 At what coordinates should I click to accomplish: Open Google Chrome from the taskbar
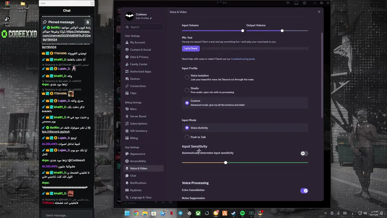coord(136,213)
